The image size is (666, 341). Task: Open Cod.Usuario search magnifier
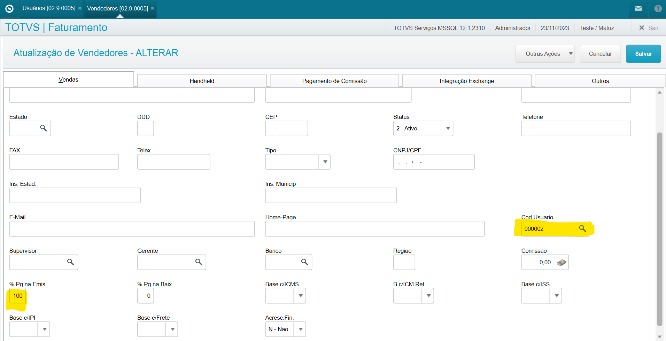coord(582,229)
